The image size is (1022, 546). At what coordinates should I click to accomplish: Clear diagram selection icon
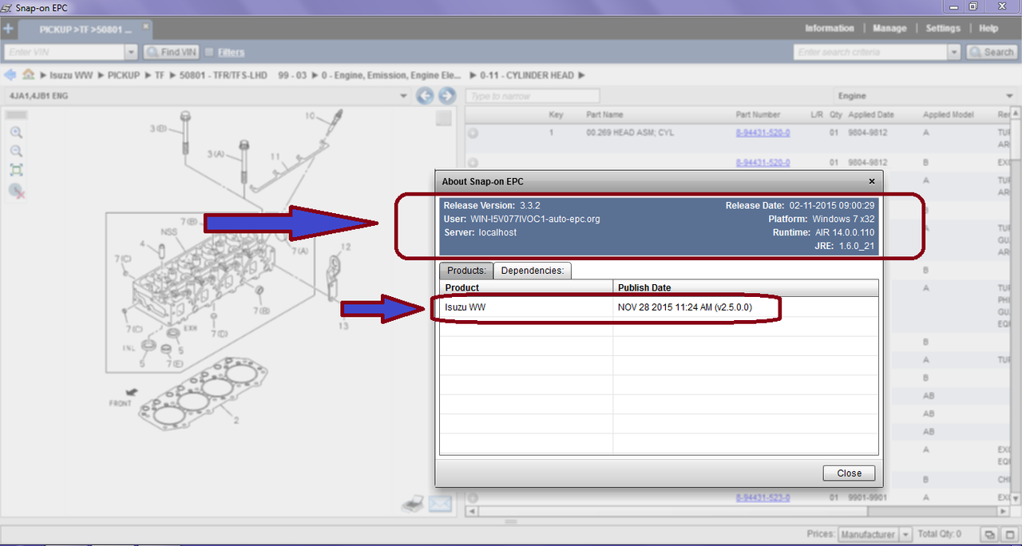pyautogui.click(x=17, y=190)
